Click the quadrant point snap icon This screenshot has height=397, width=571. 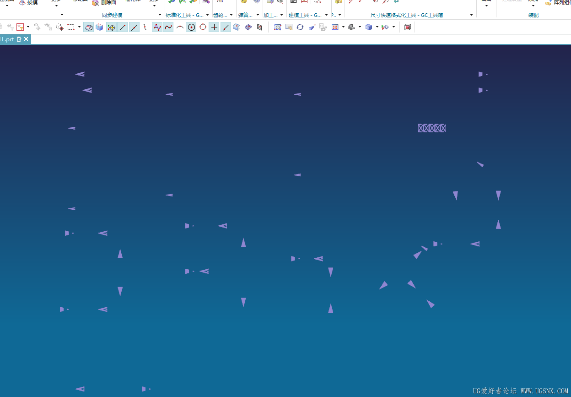[x=203, y=27]
